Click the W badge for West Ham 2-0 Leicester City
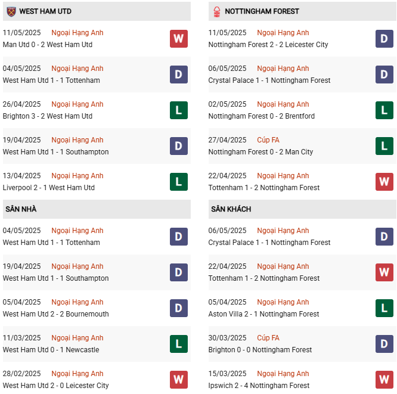 tap(179, 380)
